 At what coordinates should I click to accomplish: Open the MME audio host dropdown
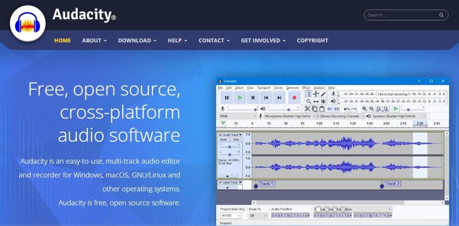tap(238, 116)
